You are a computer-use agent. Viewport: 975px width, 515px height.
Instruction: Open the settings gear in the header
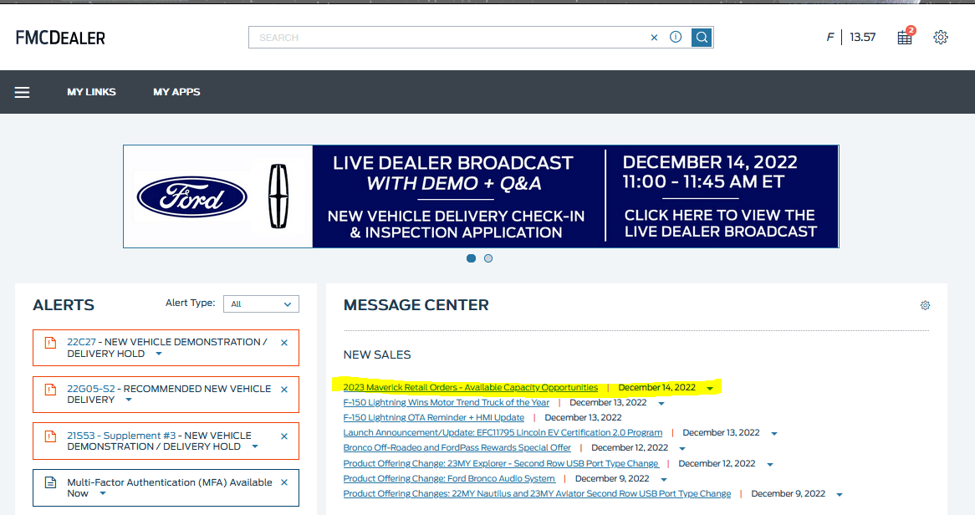[x=941, y=38]
